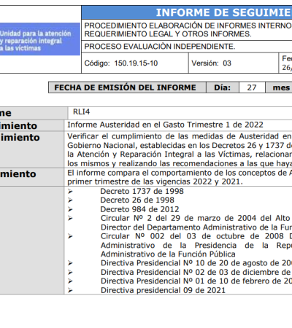Image resolution: width=292 pixels, height=328 pixels.
Task: Click line starting 'Gobierno Nacional, establecidas'
Action: [180, 145]
